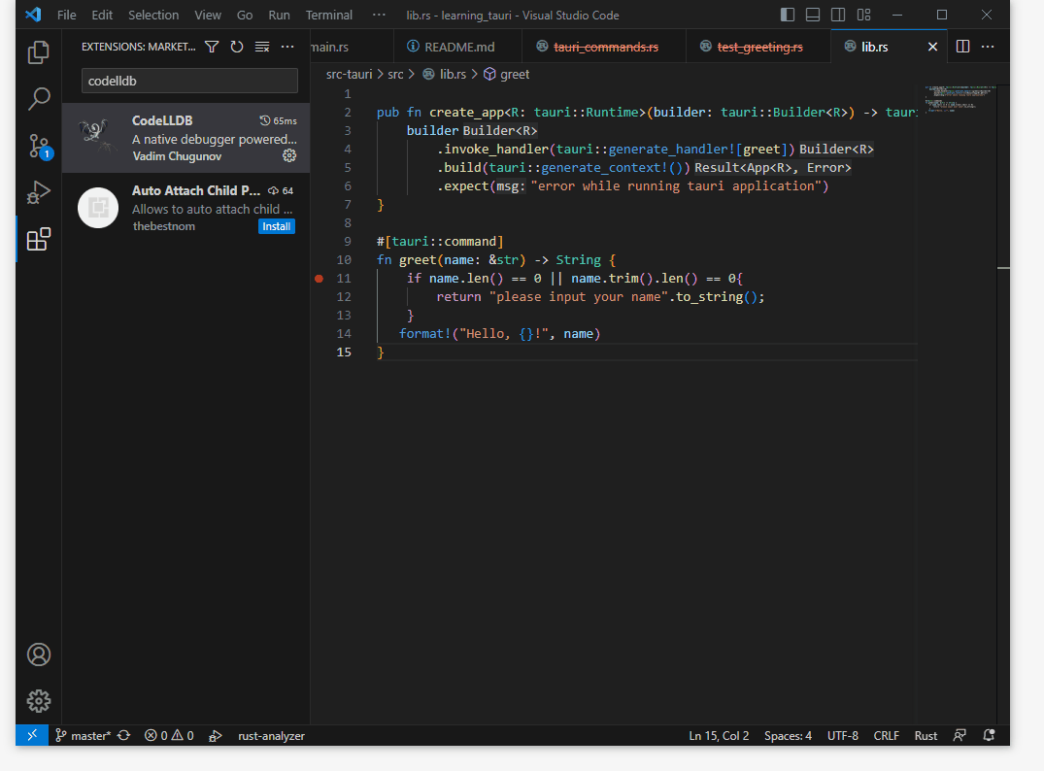This screenshot has height=771, width=1044.
Task: Refresh the extensions list
Action: point(236,47)
